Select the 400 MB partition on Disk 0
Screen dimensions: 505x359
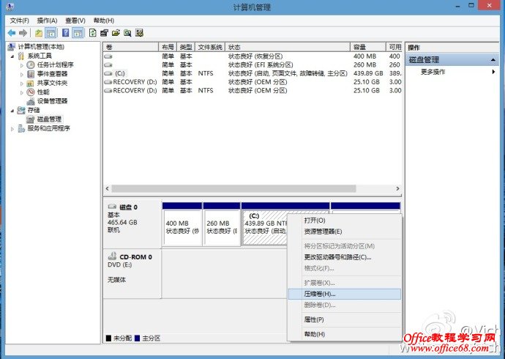point(182,227)
